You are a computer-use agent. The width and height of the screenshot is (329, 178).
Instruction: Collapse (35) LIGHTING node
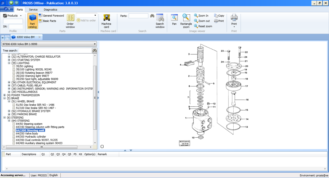point(9,63)
